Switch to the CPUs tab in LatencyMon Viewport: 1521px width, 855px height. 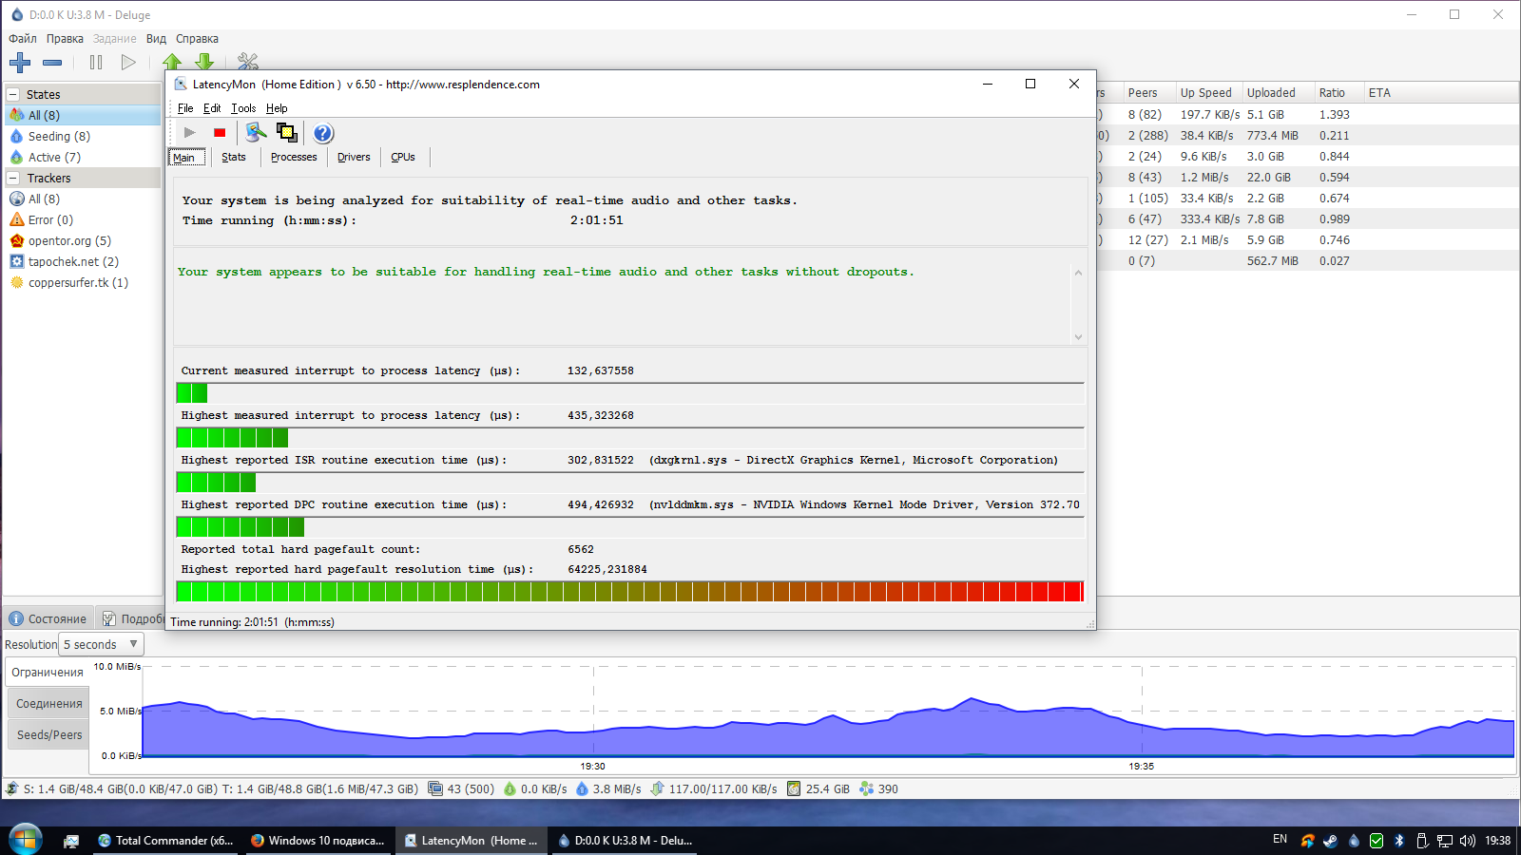tap(403, 158)
